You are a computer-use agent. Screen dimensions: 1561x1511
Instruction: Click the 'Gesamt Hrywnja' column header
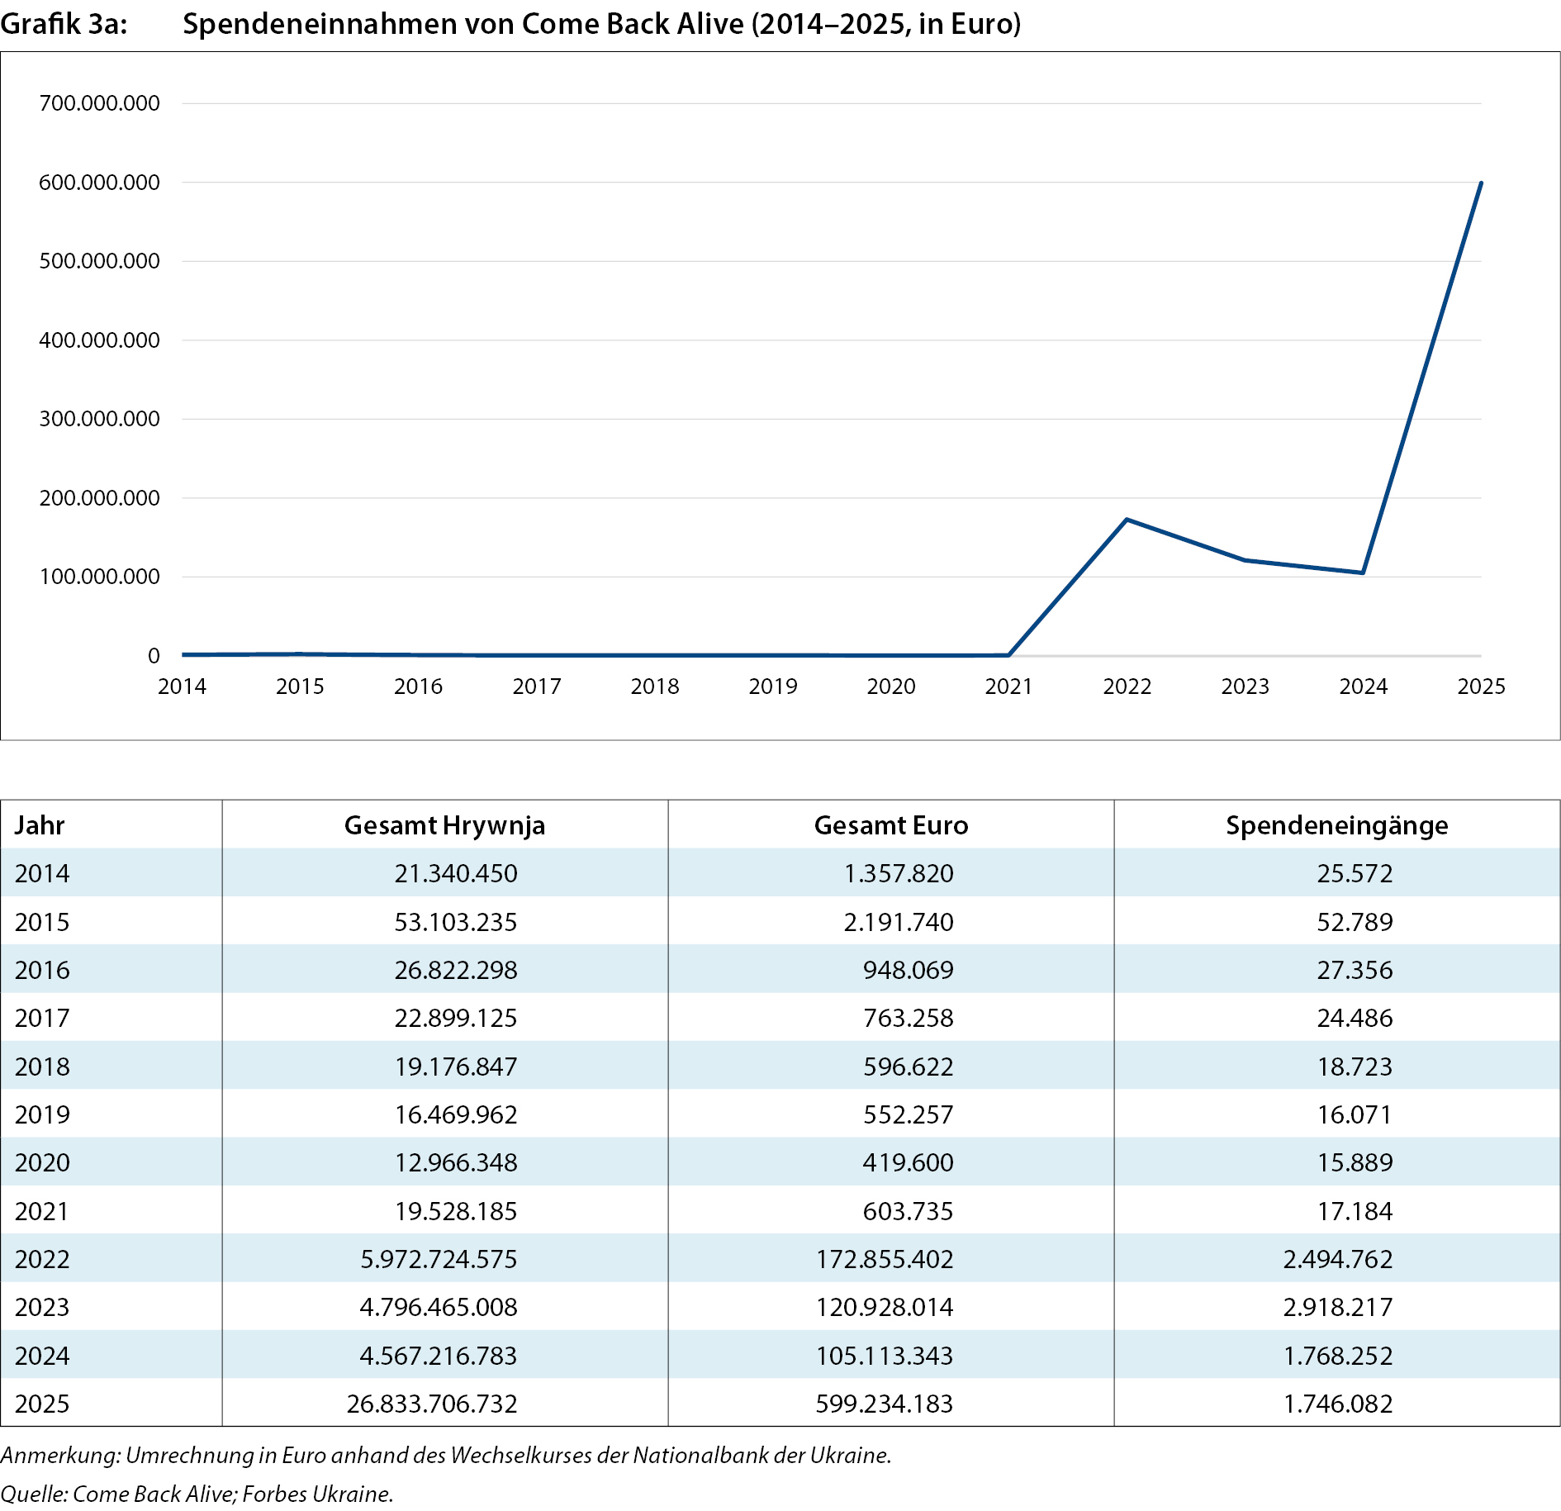pos(444,825)
